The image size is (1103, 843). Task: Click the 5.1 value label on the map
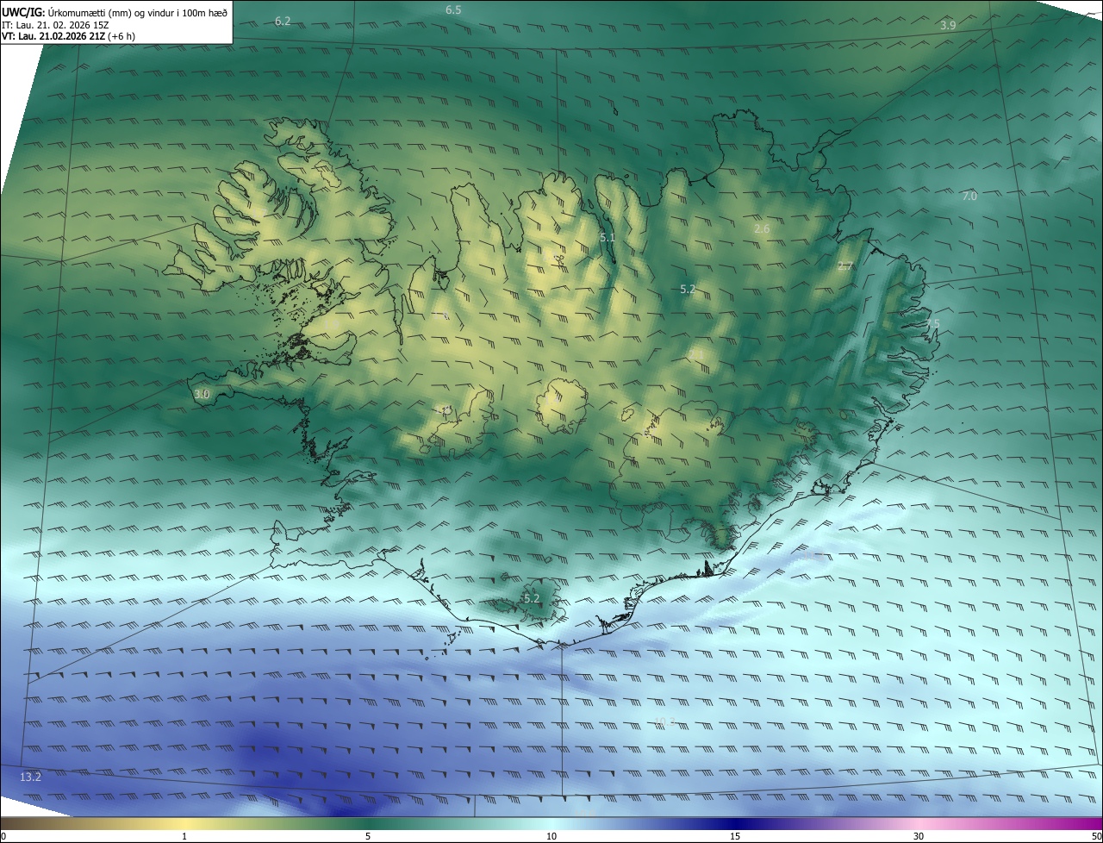pos(608,237)
